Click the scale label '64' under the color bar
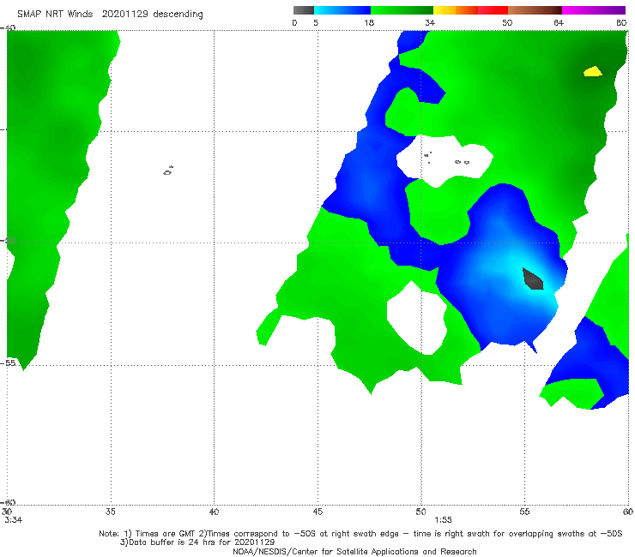The width and height of the screenshot is (635, 557). 559,22
